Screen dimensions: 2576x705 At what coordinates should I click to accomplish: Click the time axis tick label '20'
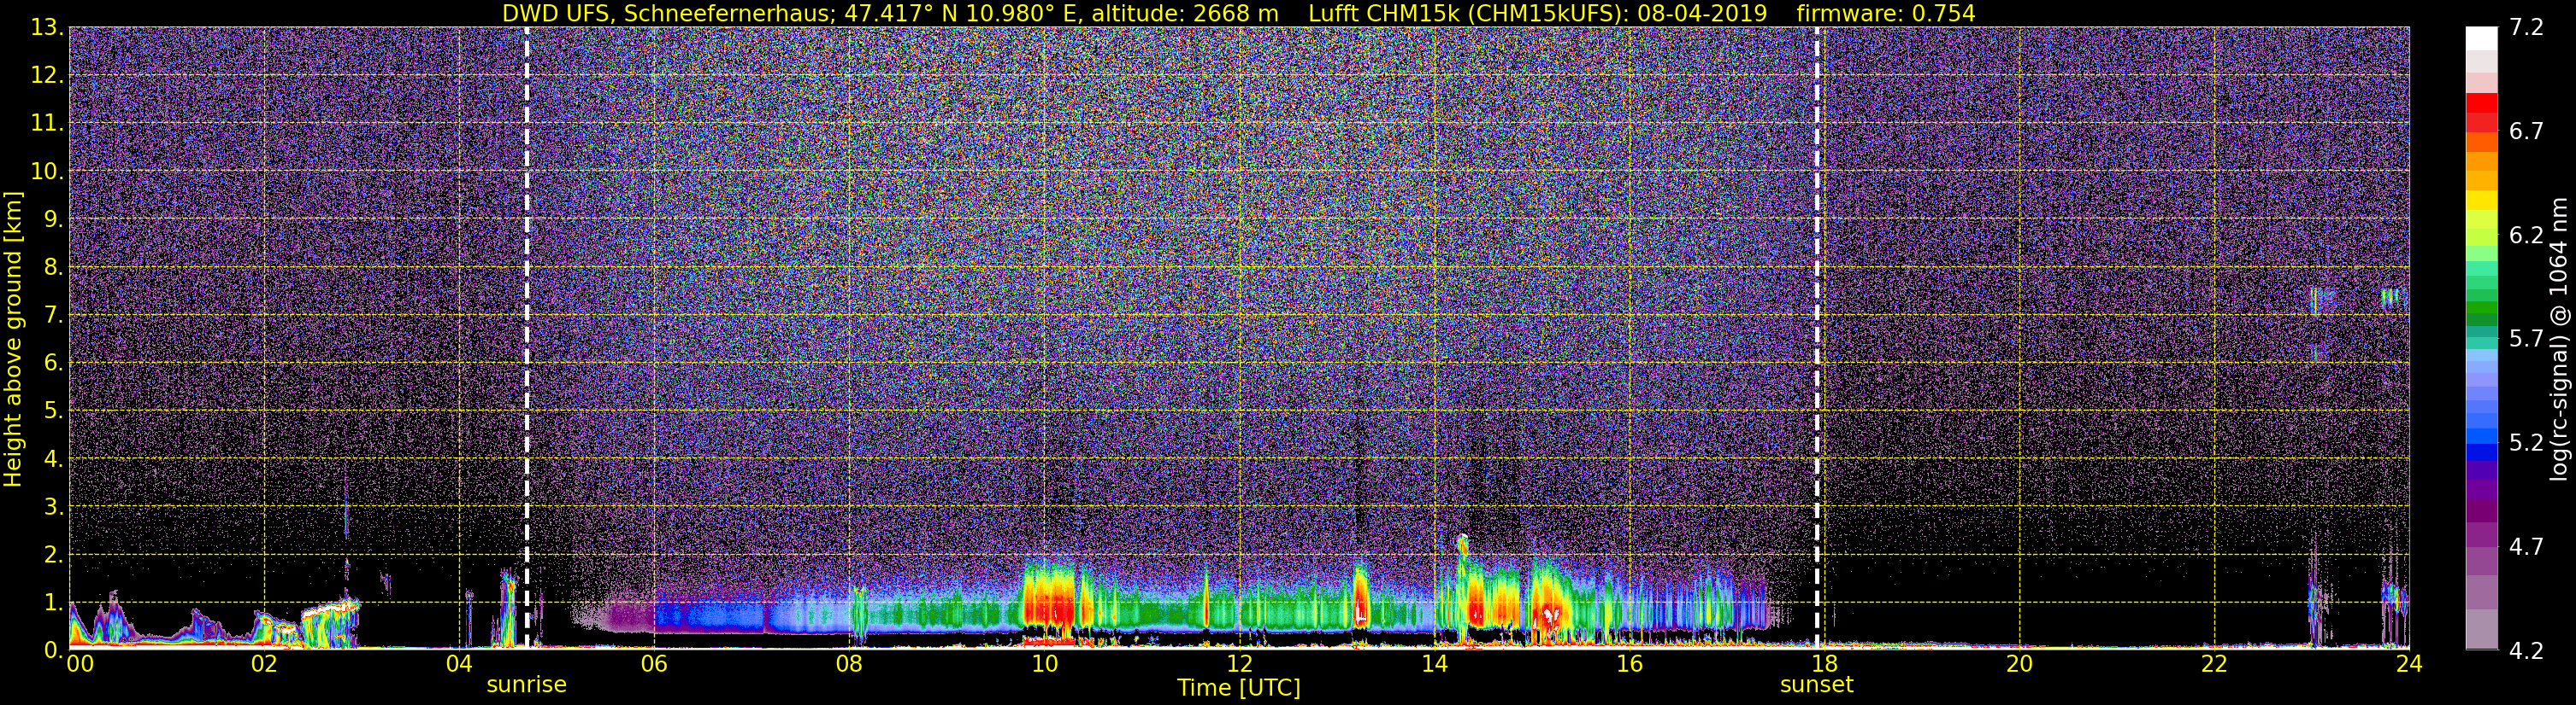[x=2019, y=665]
